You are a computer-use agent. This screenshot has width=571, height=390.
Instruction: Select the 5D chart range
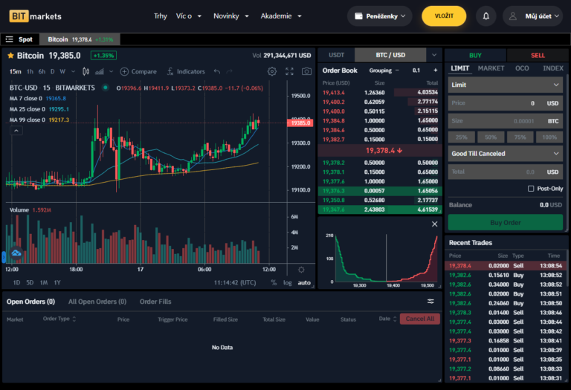pos(30,283)
